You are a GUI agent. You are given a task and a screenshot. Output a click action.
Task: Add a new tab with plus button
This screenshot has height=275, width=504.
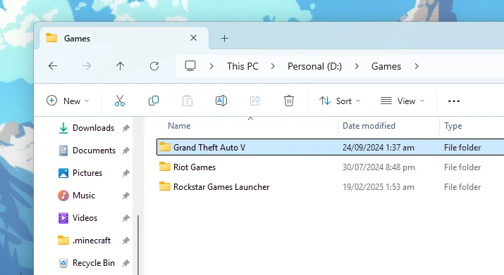pos(224,39)
